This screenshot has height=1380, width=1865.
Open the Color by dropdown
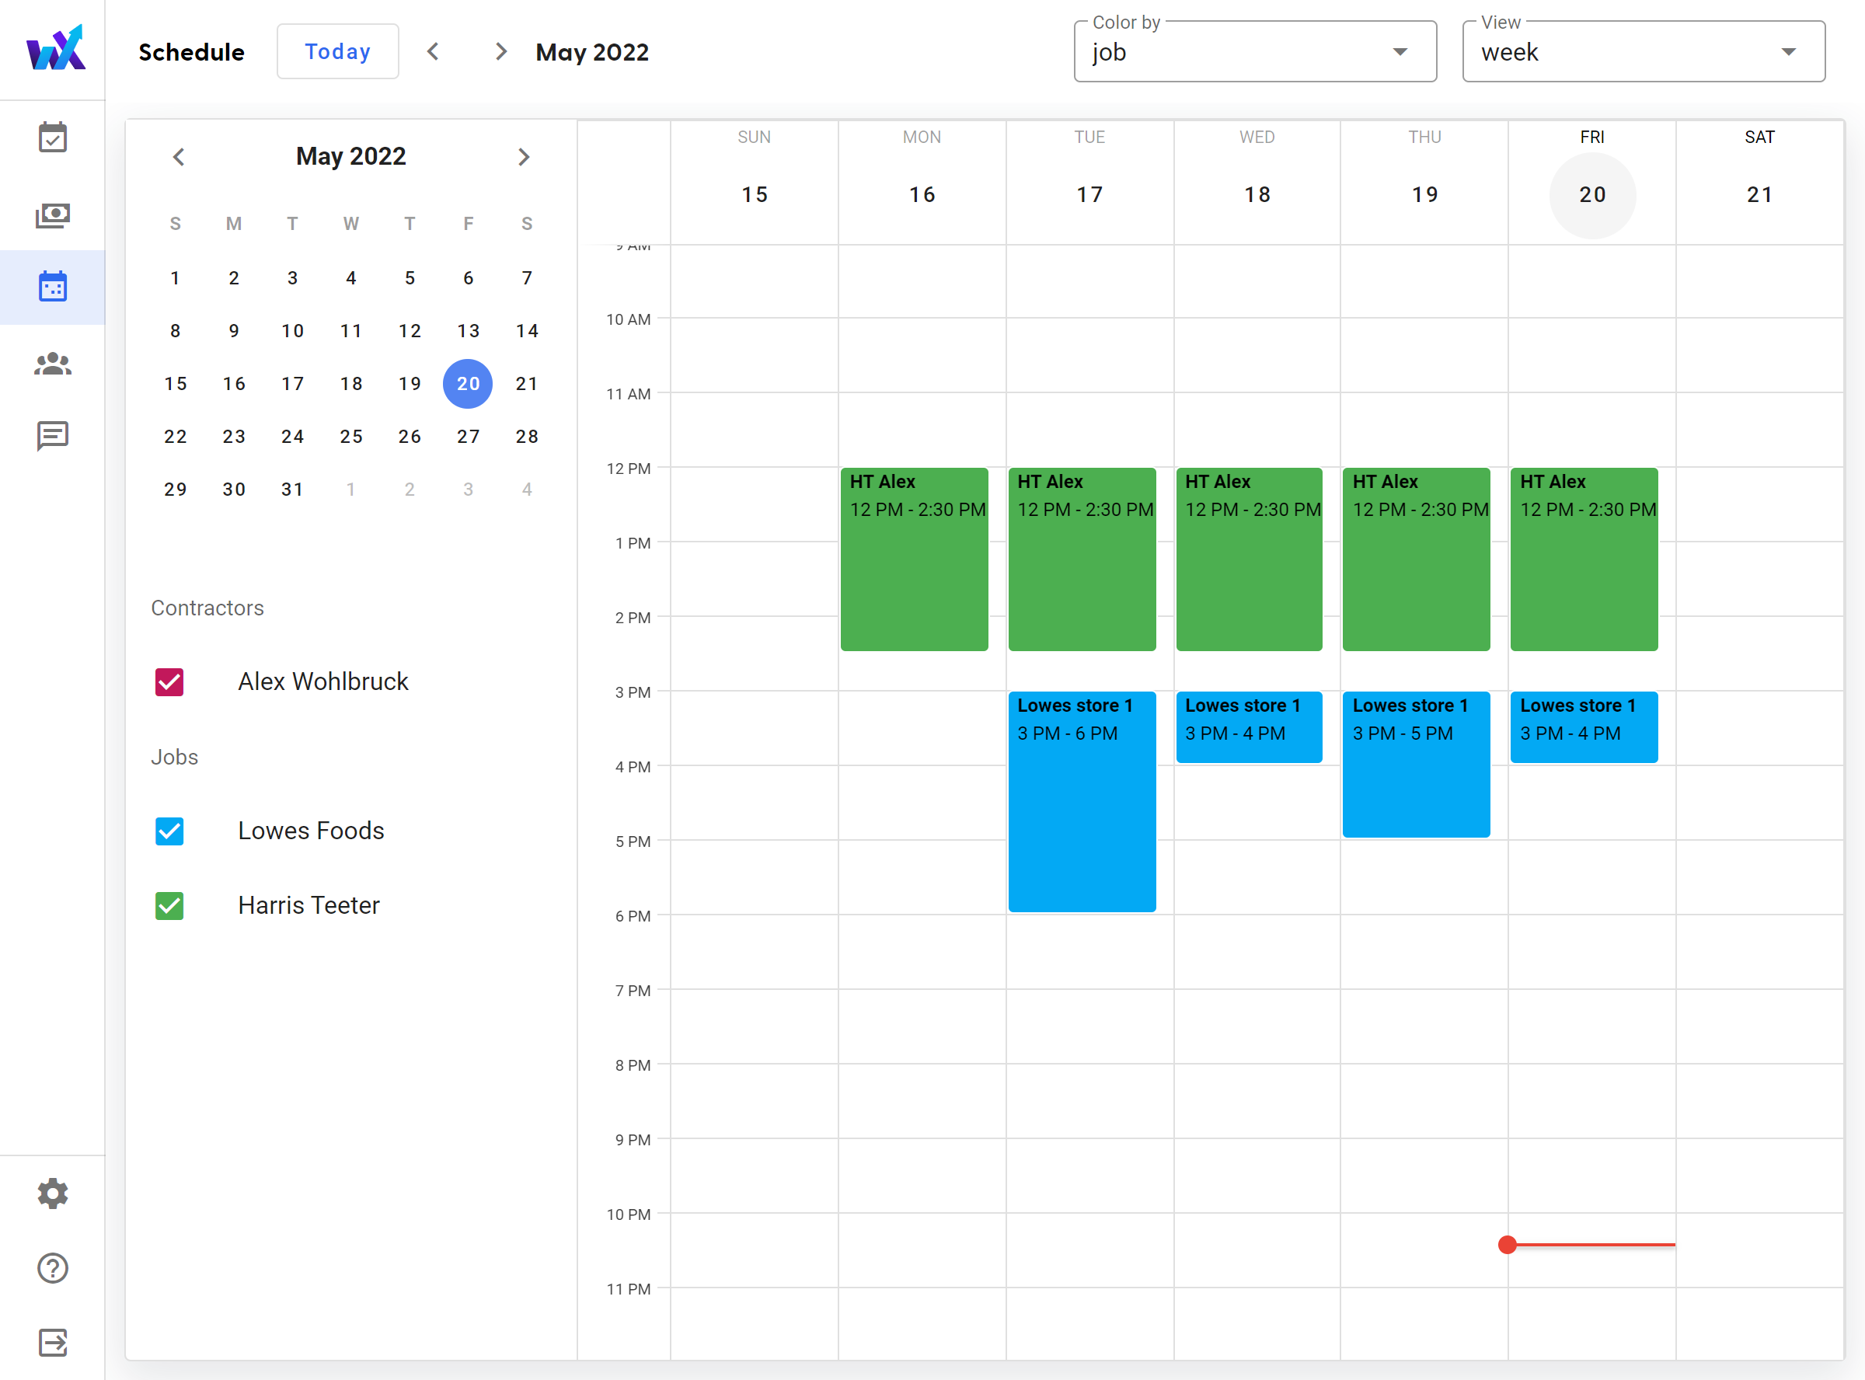click(1254, 52)
